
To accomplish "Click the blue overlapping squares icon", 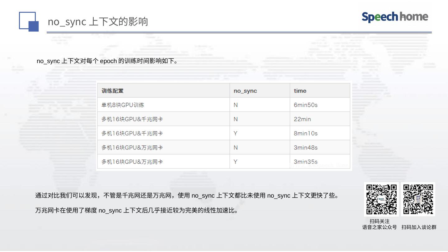I will pos(29,22).
